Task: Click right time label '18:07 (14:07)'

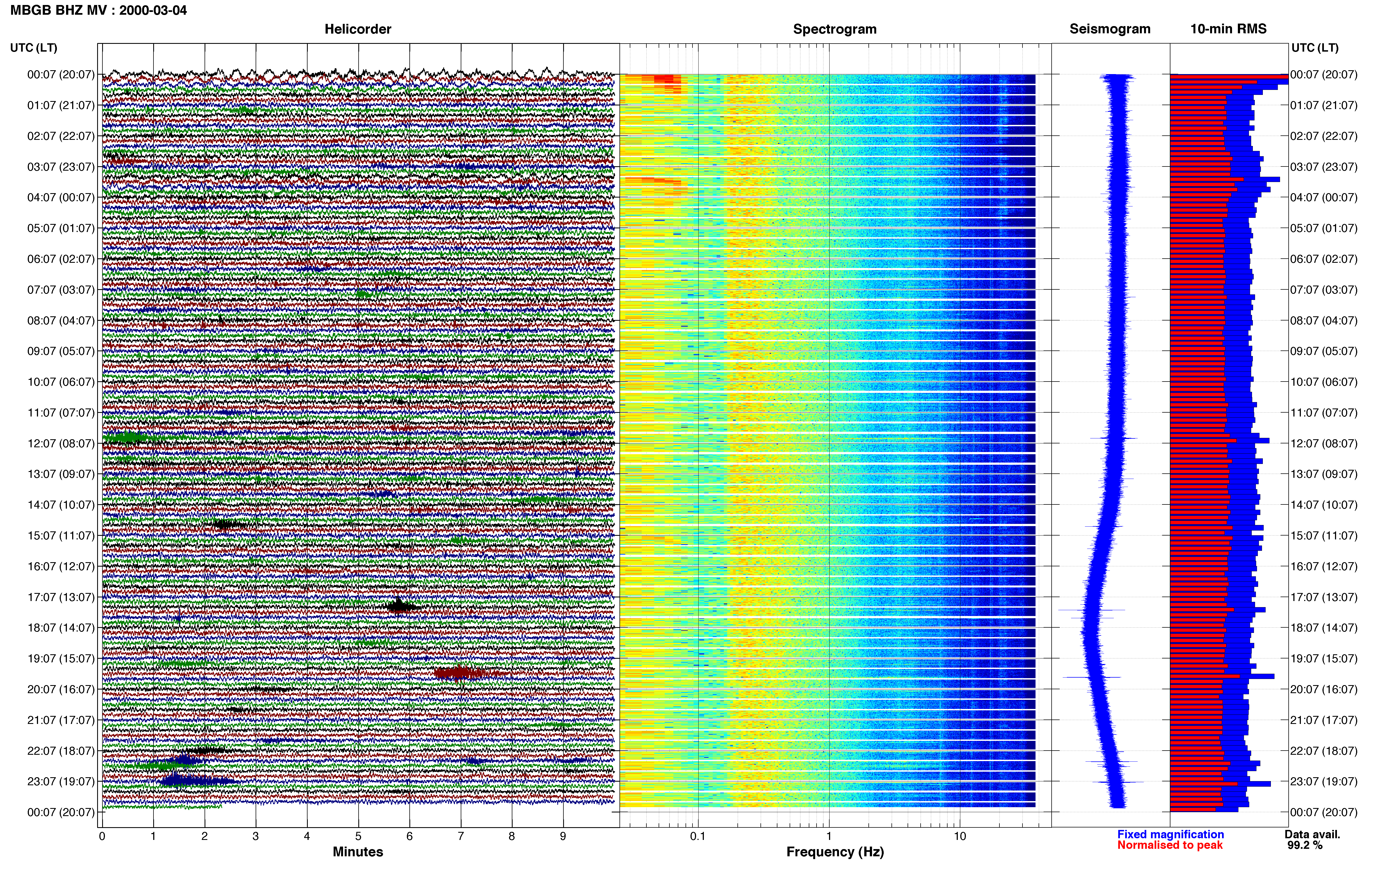Action: pyautogui.click(x=1324, y=628)
